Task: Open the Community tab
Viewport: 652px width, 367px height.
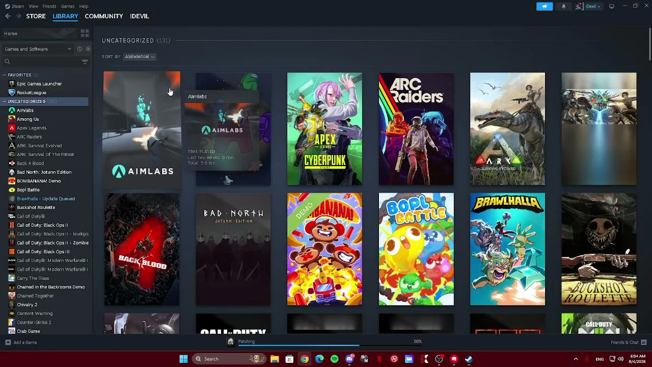Action: coord(104,16)
